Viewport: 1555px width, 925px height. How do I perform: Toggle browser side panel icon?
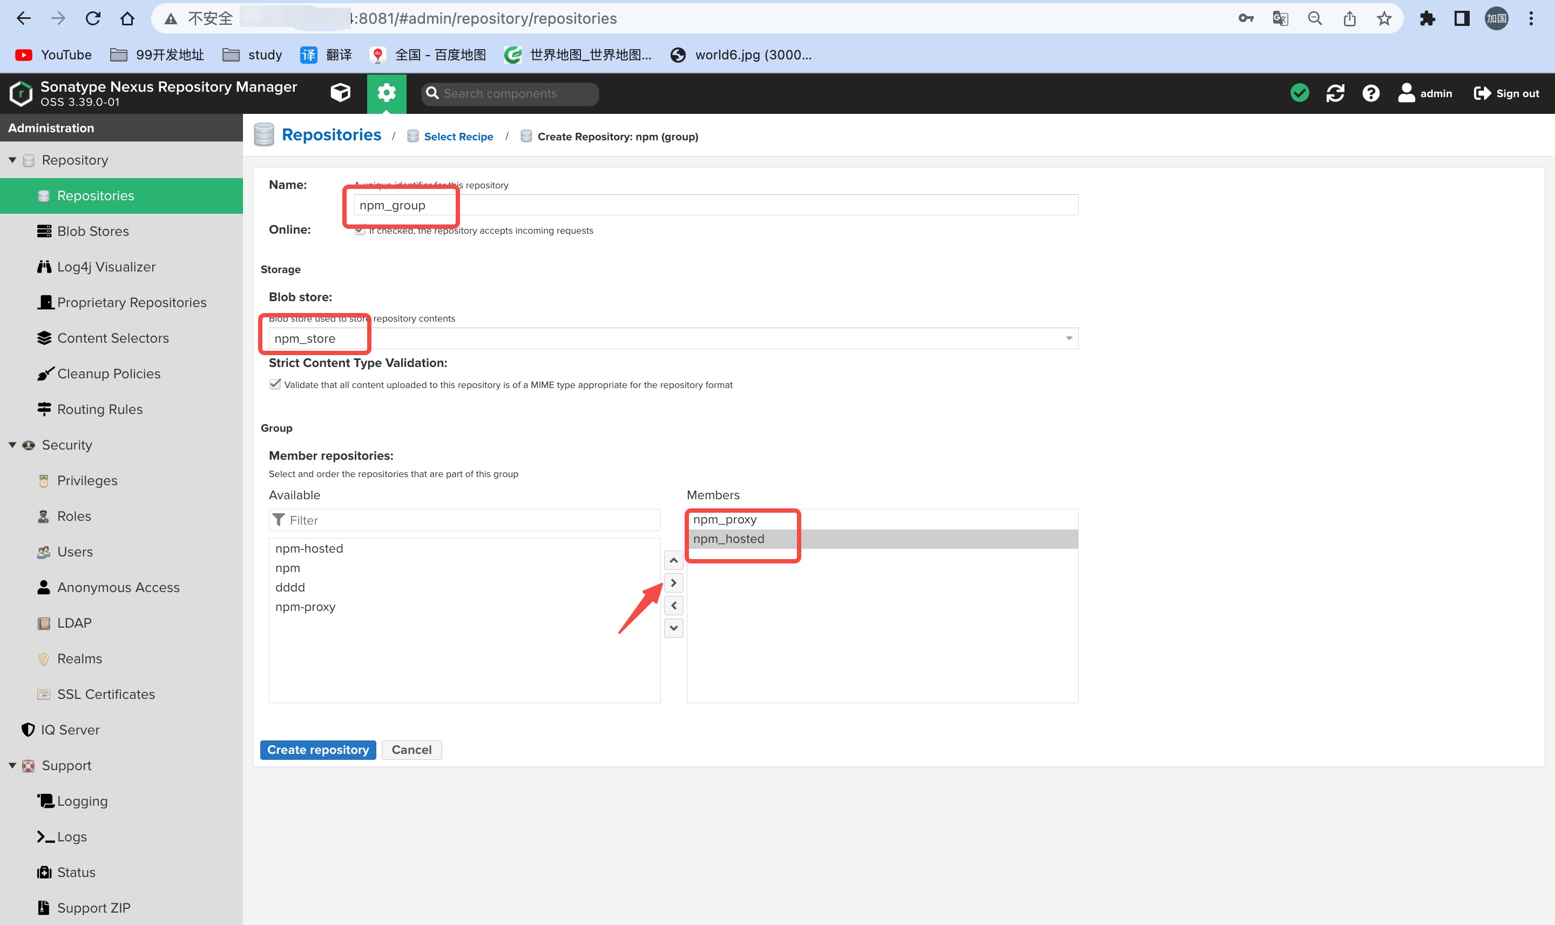1462,19
